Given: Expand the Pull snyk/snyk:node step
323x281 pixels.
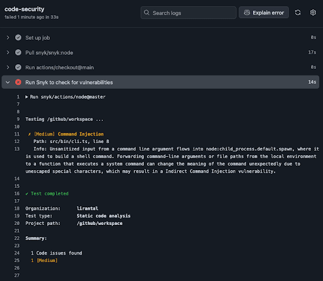Looking at the screenshot, I should pyautogui.click(x=8, y=52).
